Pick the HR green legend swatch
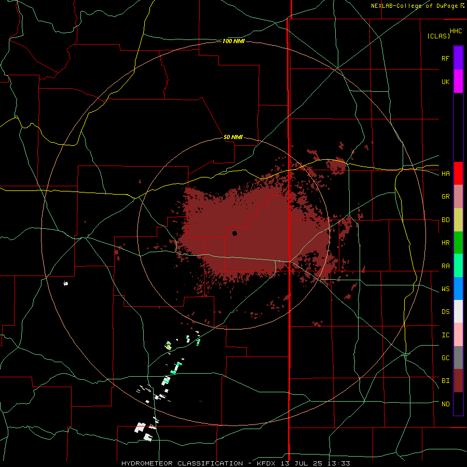Image resolution: width=467 pixels, height=467 pixels. point(458,243)
